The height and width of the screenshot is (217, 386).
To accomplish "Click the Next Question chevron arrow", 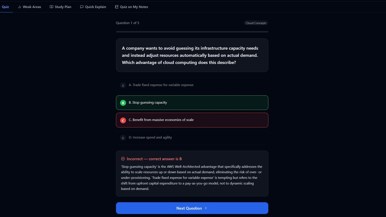I will [x=206, y=208].
